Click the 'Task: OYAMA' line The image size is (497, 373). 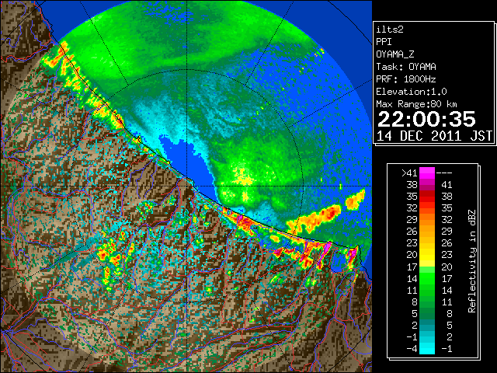pyautogui.click(x=406, y=67)
